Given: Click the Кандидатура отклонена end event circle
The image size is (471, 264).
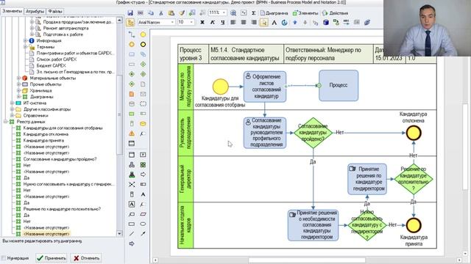Looking at the screenshot, I should click(x=414, y=133).
